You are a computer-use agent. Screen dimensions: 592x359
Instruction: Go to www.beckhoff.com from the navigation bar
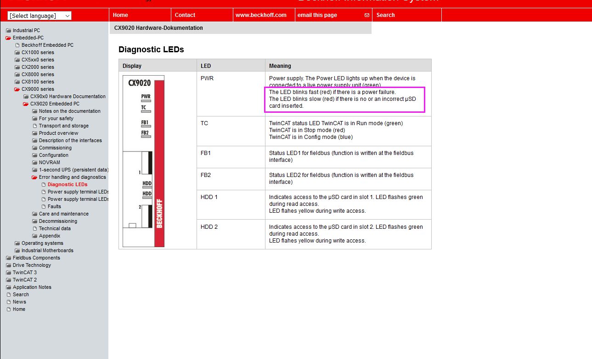261,15
